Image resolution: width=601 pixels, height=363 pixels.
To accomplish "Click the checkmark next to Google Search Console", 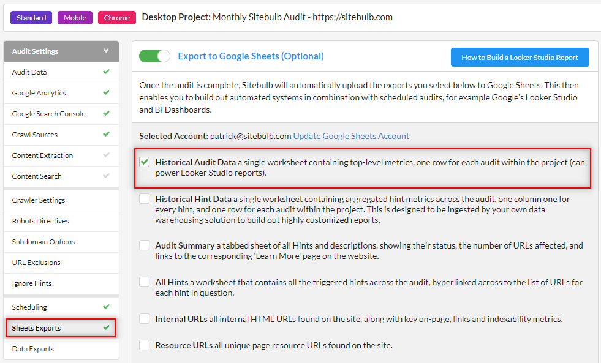I will tap(106, 113).
